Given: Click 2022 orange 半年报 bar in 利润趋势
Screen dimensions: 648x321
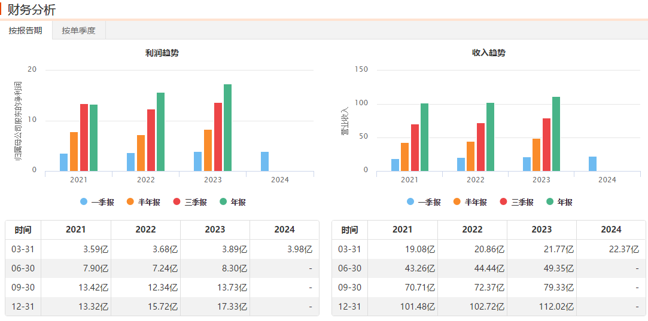Looking at the screenshot, I should [x=141, y=153].
